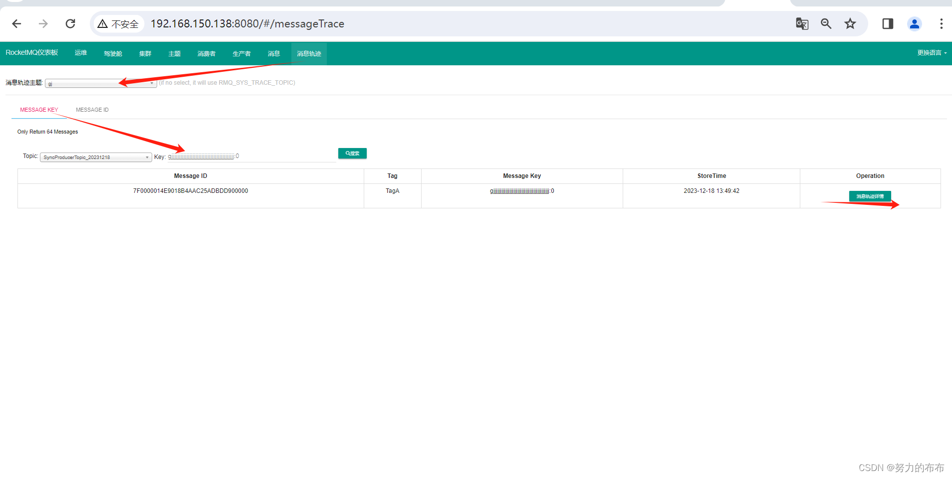The height and width of the screenshot is (477, 952).
Task: Open the 消息 message menu
Action: tap(274, 53)
